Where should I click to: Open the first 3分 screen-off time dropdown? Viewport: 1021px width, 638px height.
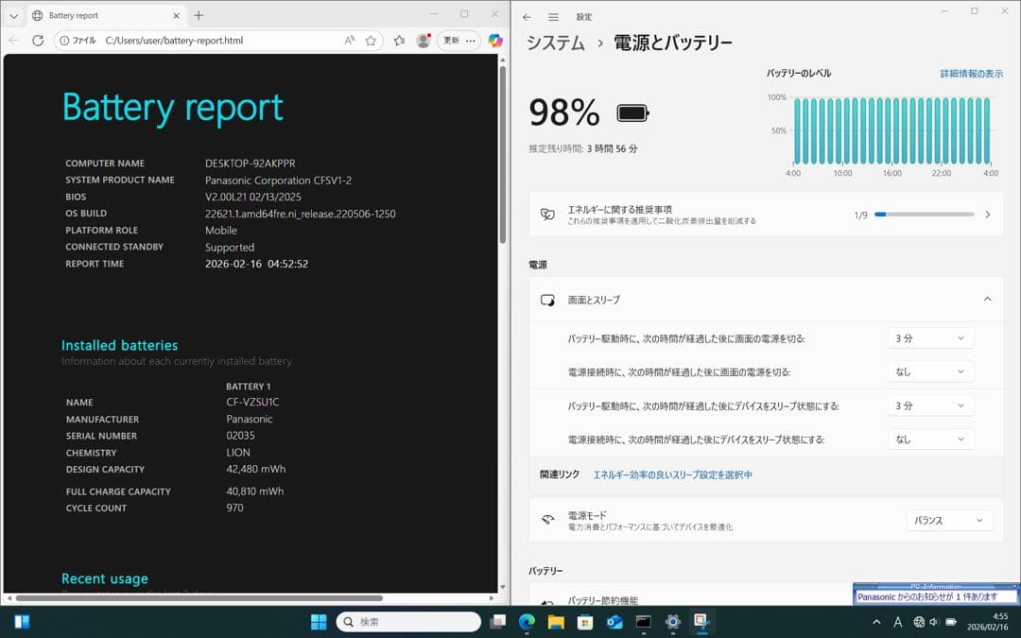[930, 337]
